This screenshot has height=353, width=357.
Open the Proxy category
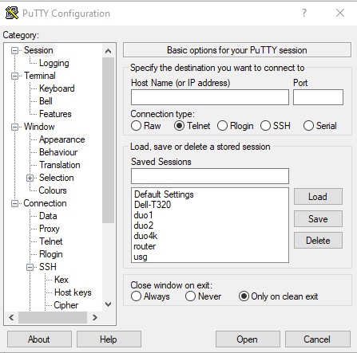pos(50,229)
